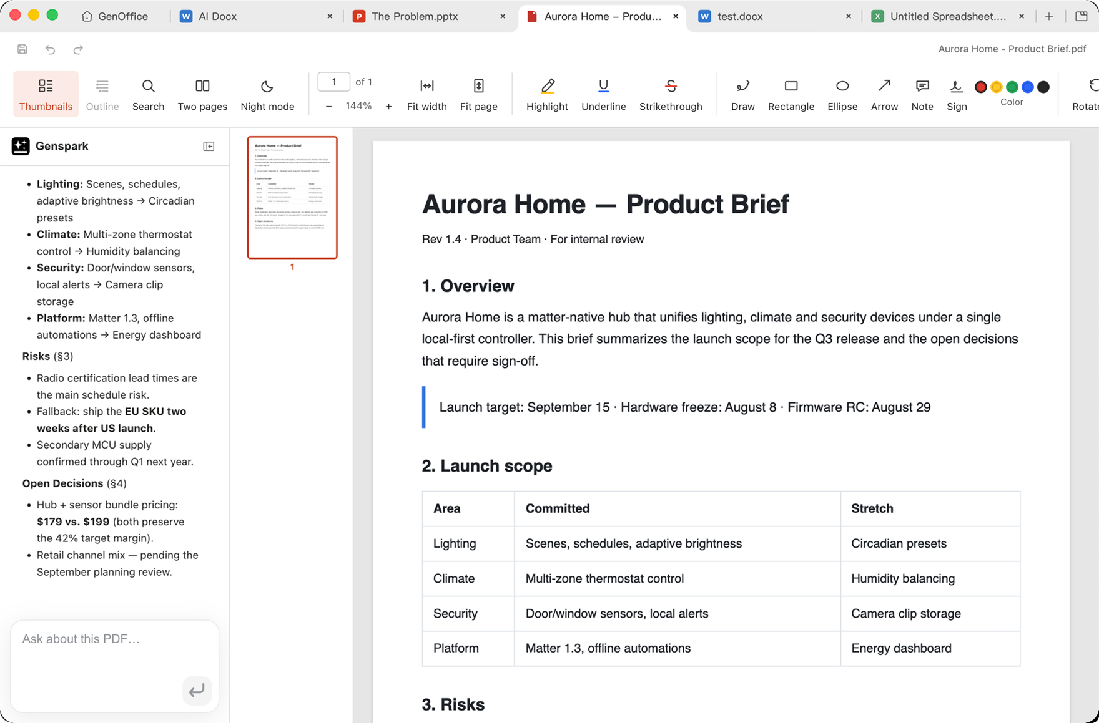Viewport: 1099px width, 723px height.
Task: Click the tab overview icon at far right
Action: (x=1082, y=16)
